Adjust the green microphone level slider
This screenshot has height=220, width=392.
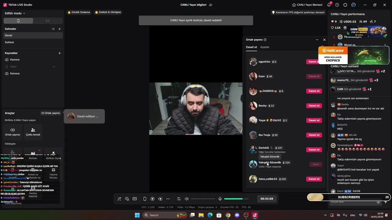pos(236,199)
